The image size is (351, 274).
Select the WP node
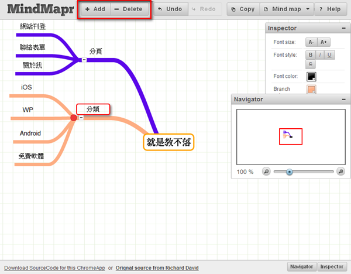[27, 110]
